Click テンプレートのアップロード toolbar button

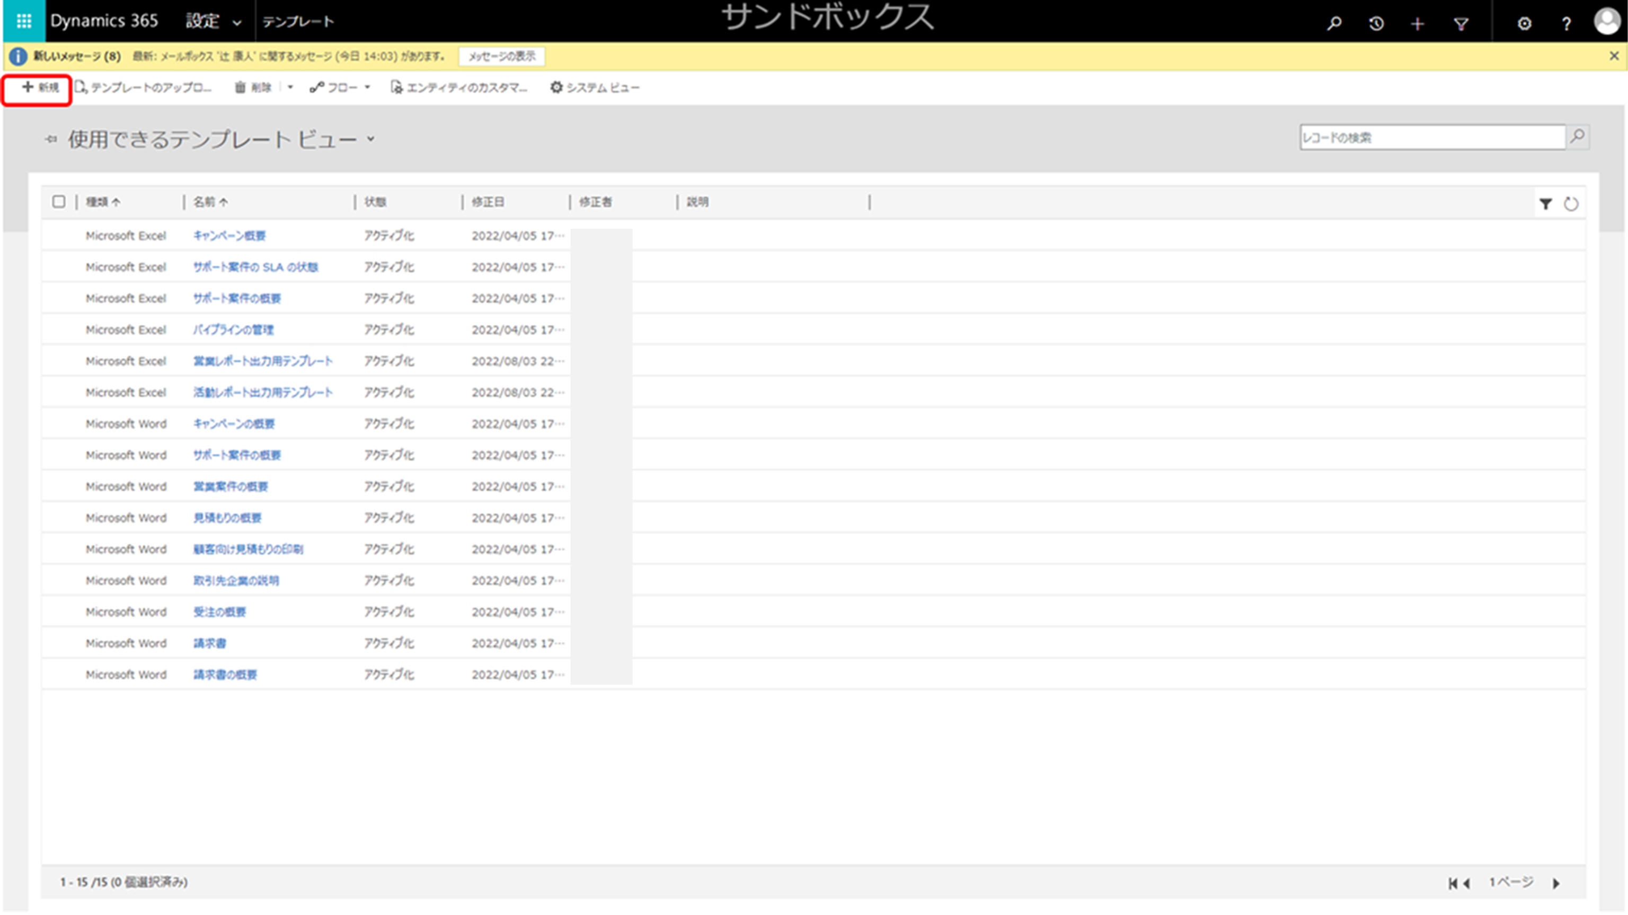click(x=143, y=88)
